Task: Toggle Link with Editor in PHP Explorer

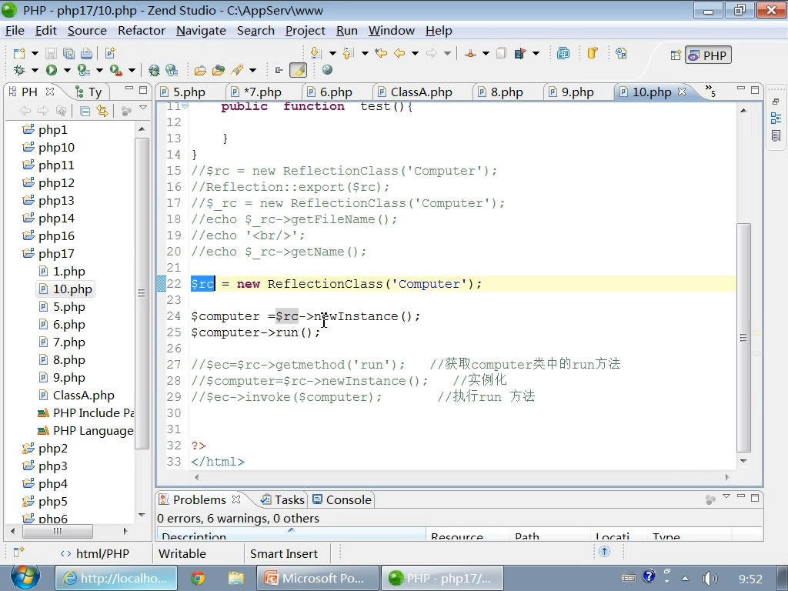Action: 102,111
